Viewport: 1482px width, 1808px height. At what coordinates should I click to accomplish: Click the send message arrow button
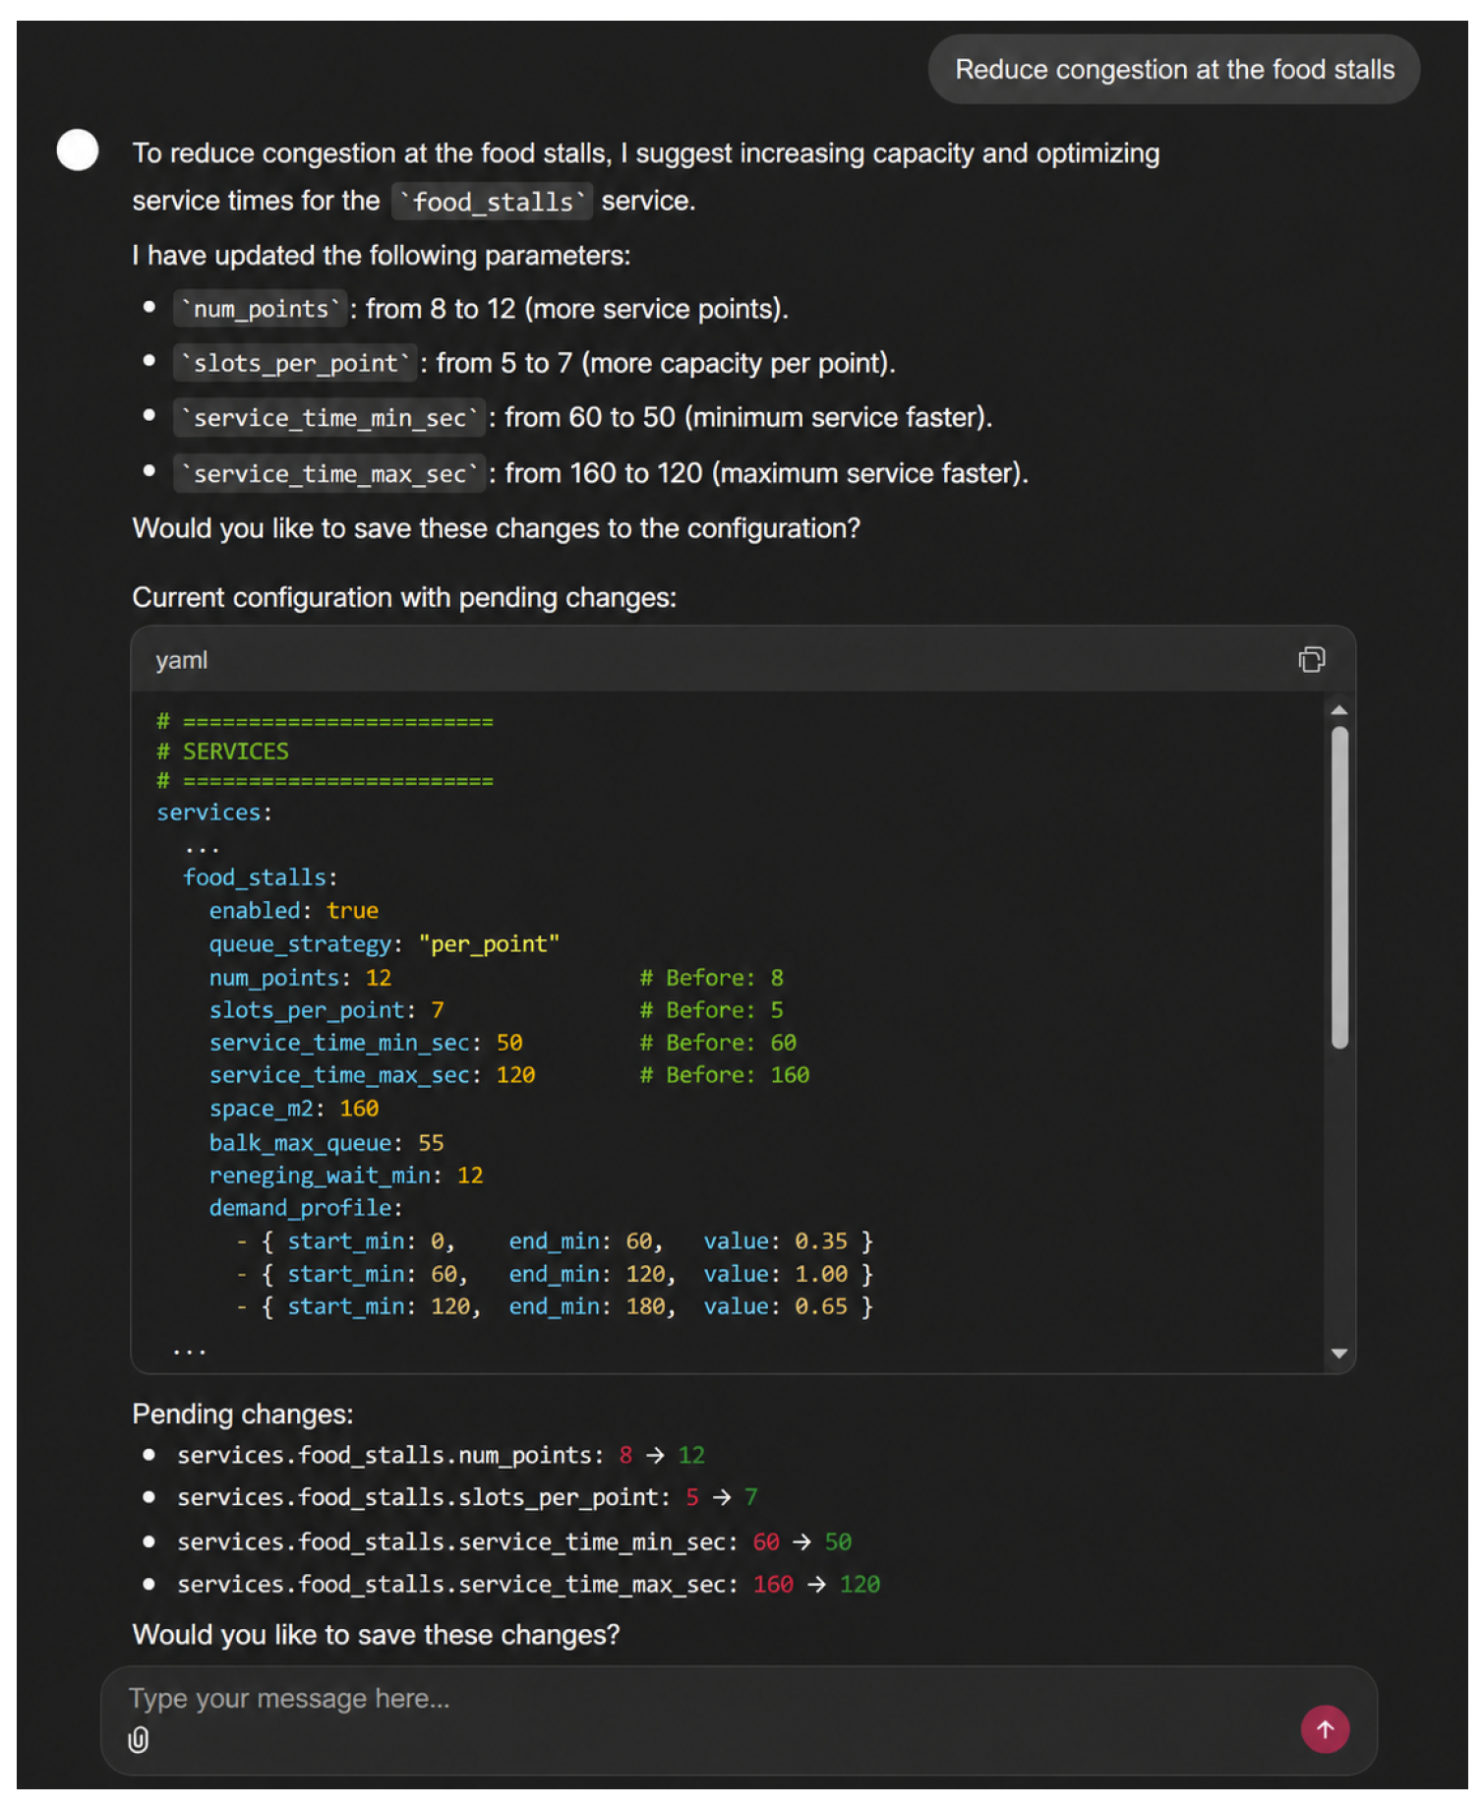(1325, 1728)
